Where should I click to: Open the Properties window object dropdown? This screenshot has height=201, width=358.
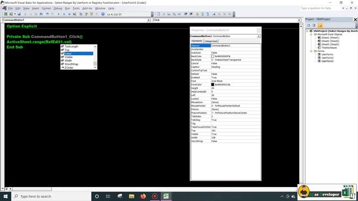[258, 36]
